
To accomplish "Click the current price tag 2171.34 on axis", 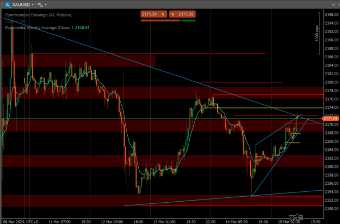I will (330, 118).
